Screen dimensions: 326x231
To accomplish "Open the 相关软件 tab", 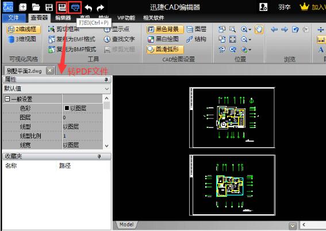I will point(154,18).
